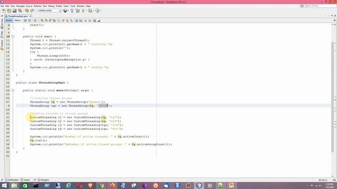Click the Find Selection magnifier icon
The height and width of the screenshot is (189, 337).
coord(42,20)
